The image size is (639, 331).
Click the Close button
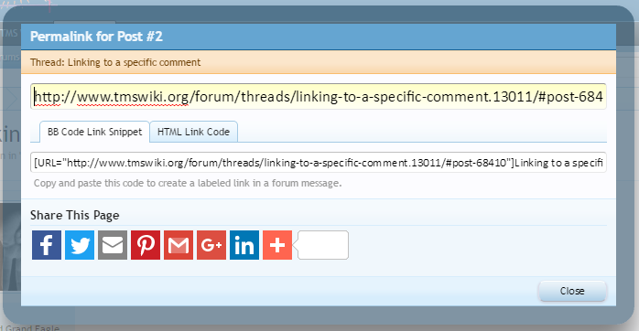[x=572, y=291]
